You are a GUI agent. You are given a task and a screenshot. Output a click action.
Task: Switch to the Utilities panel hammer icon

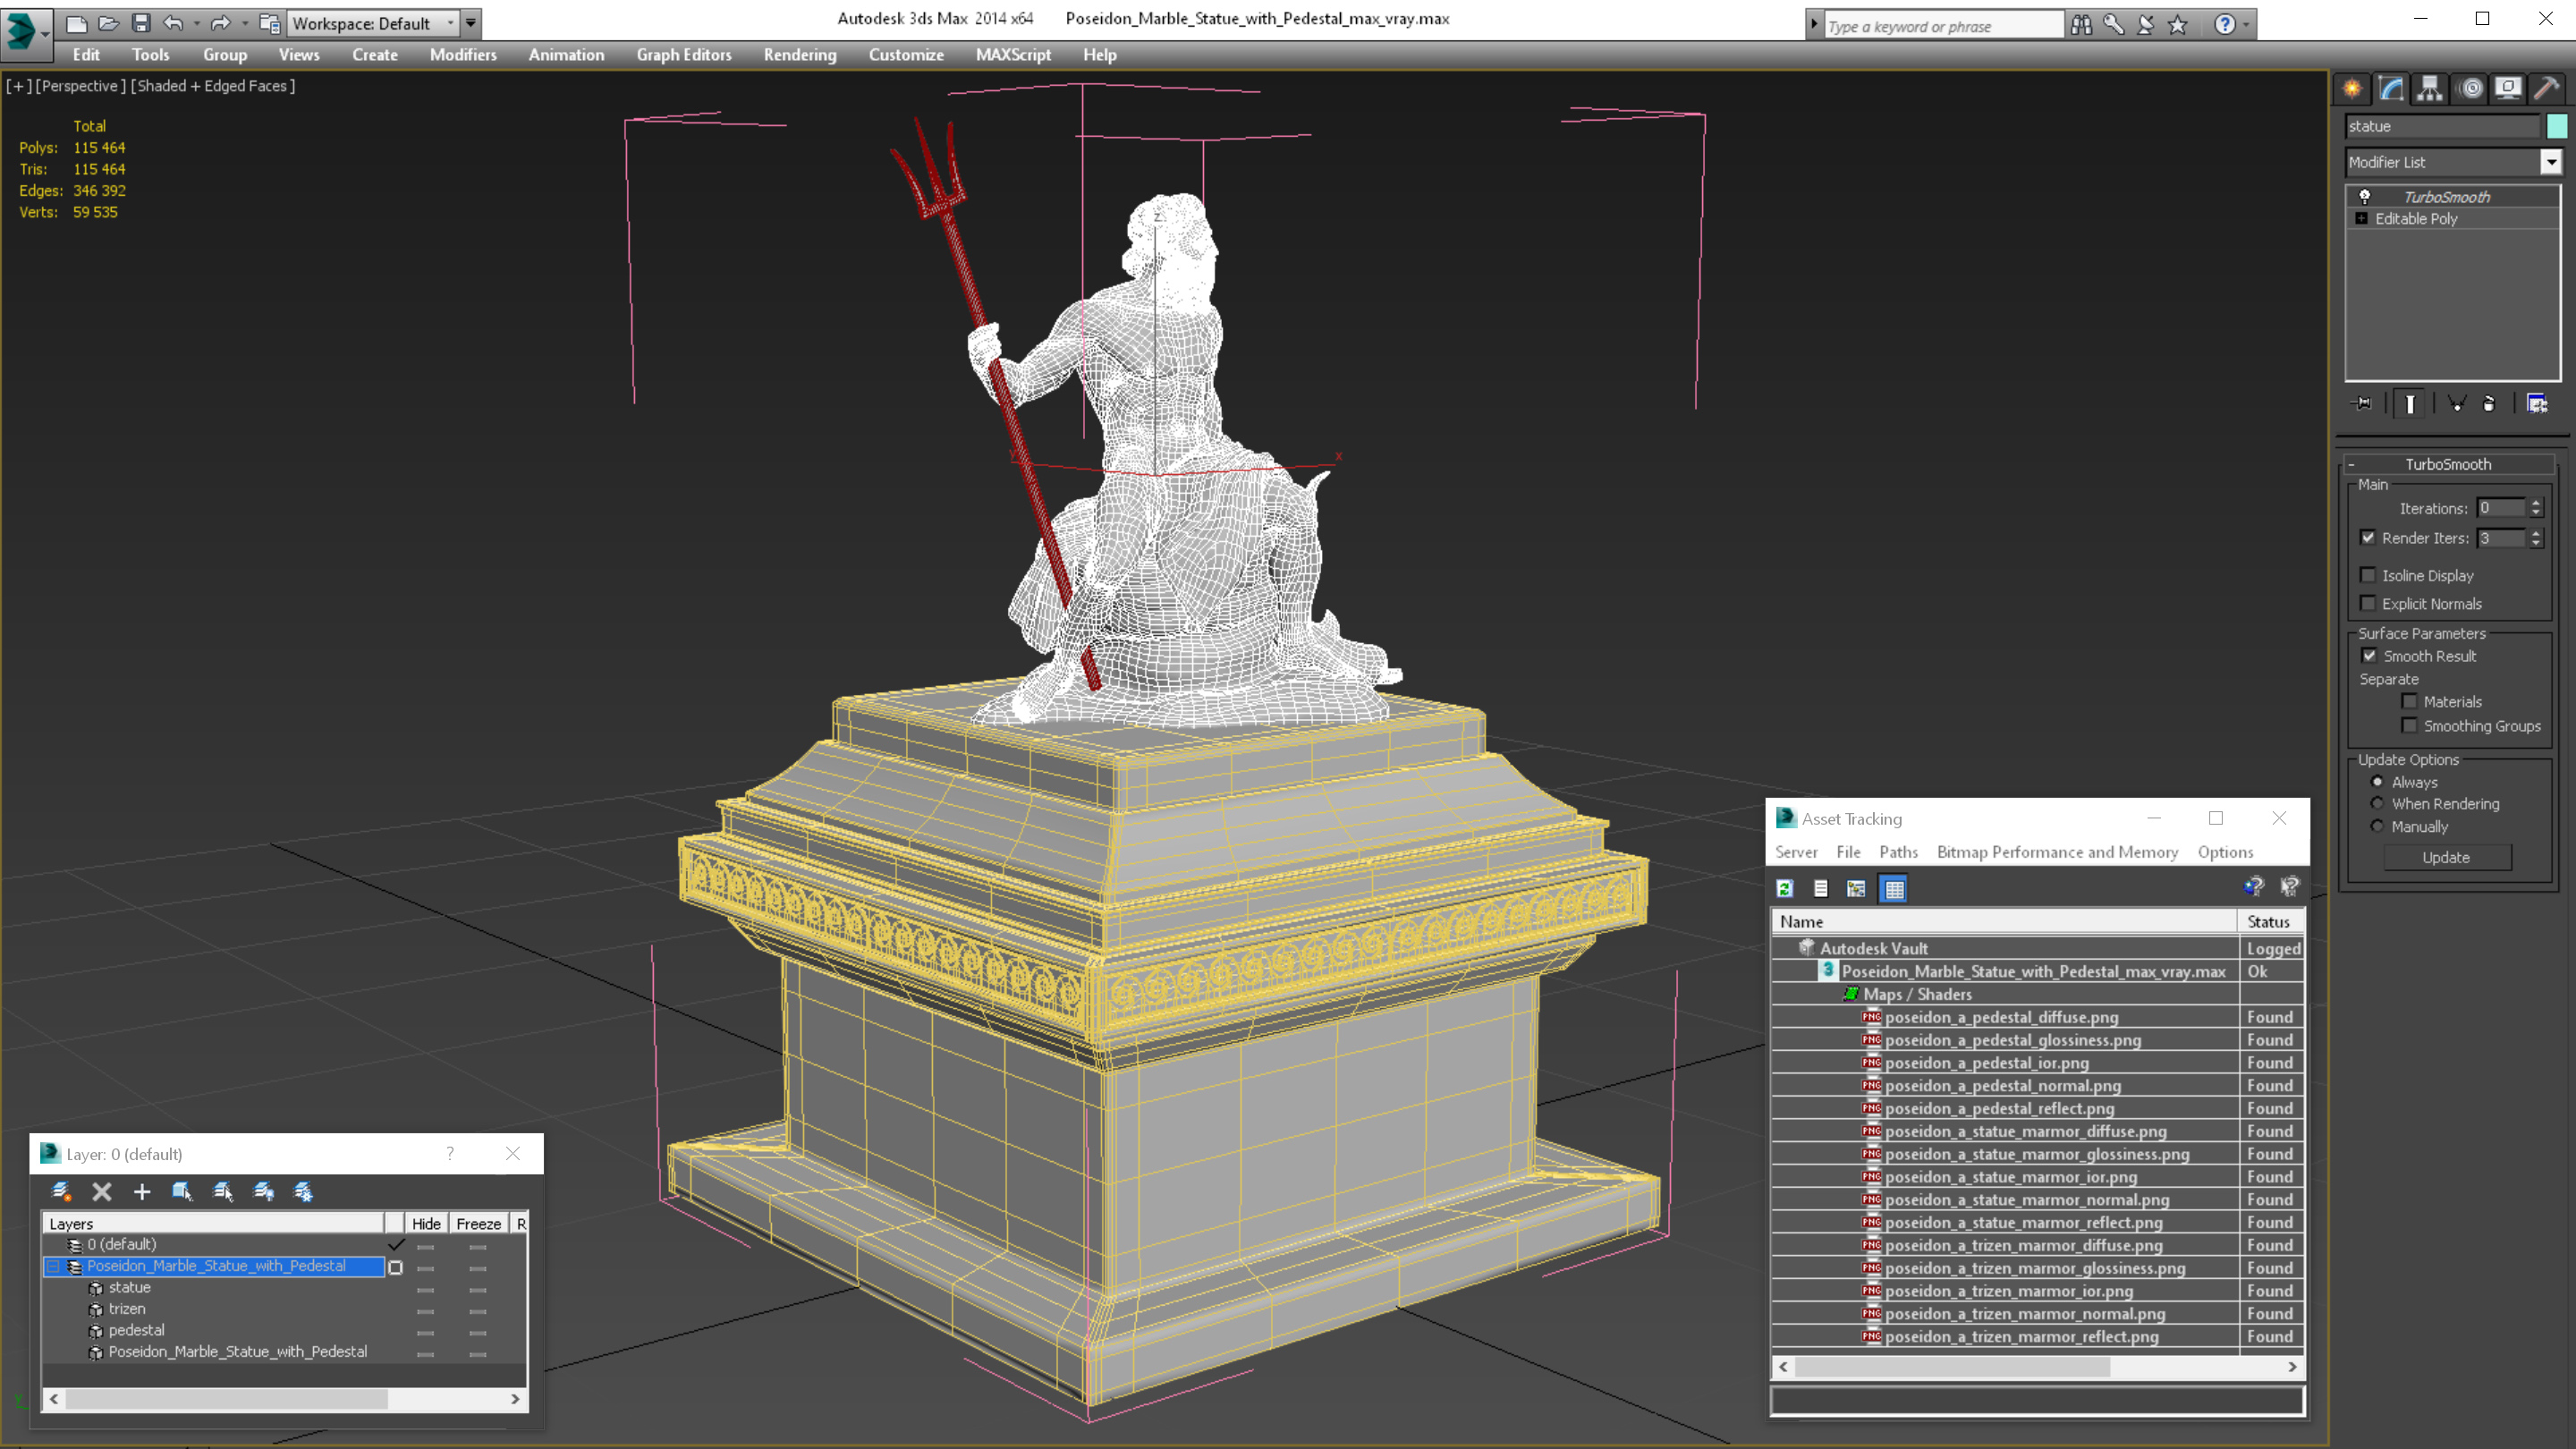(x=2546, y=88)
